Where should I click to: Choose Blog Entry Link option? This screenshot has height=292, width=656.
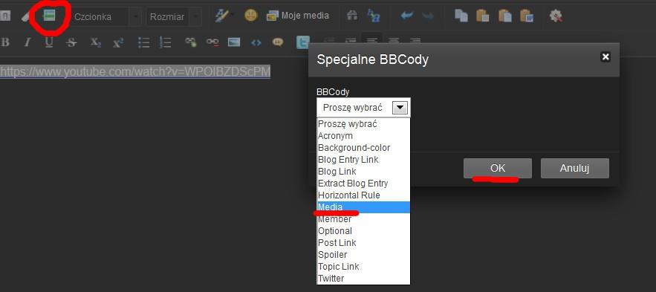click(363, 160)
